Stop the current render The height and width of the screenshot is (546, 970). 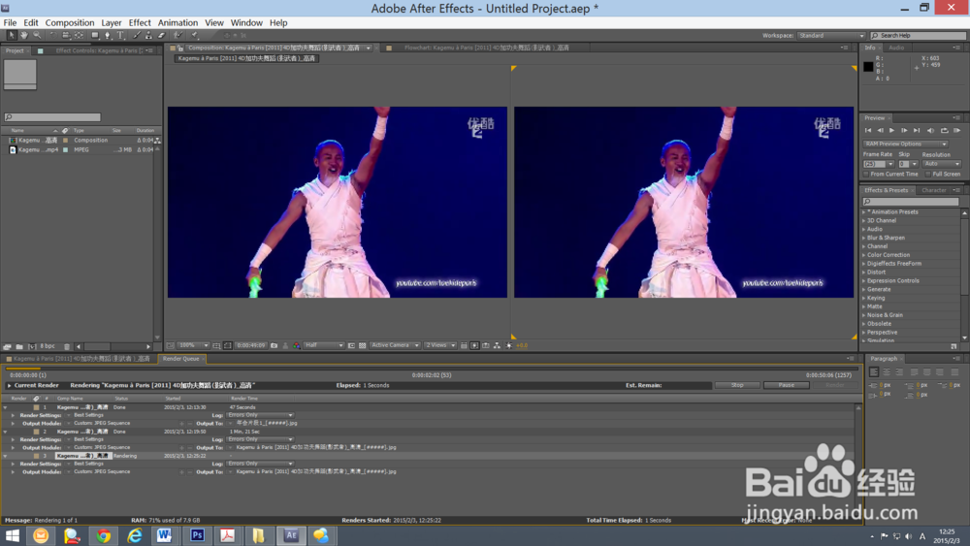click(737, 385)
